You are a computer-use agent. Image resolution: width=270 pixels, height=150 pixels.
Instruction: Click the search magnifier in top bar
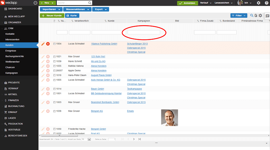coord(90,3)
